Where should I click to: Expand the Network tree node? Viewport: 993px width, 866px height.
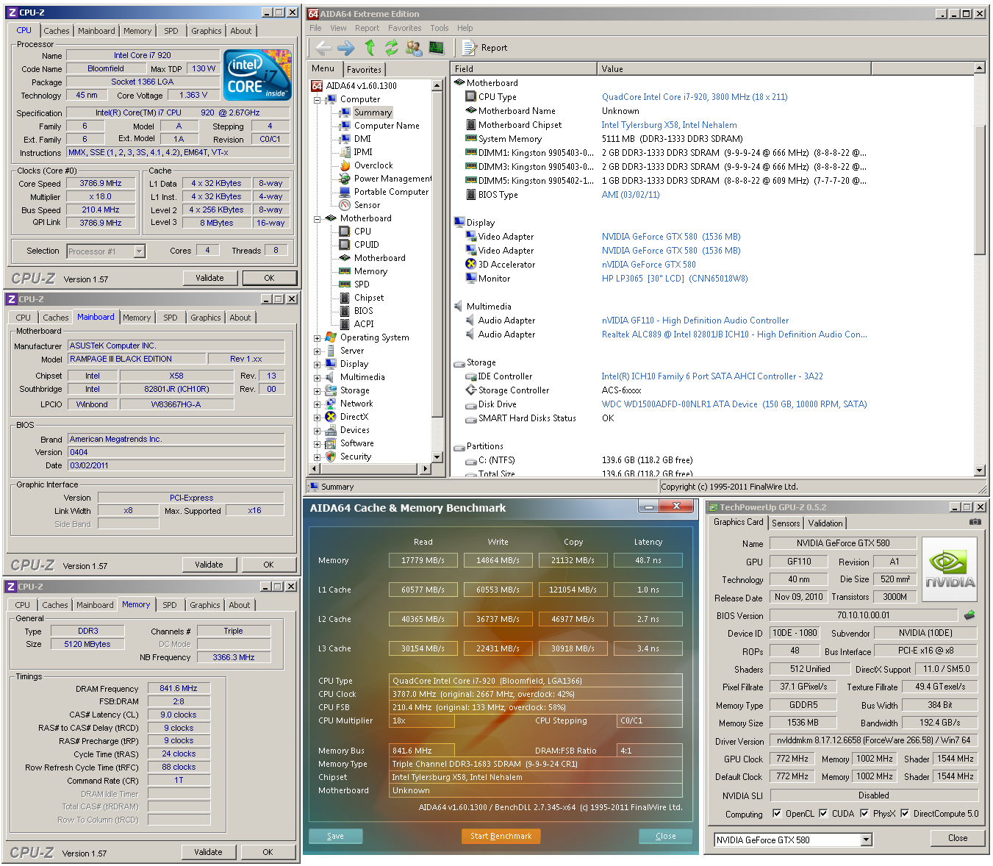[318, 404]
